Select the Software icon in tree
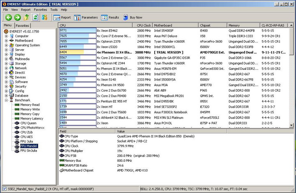 [x=12, y=82]
